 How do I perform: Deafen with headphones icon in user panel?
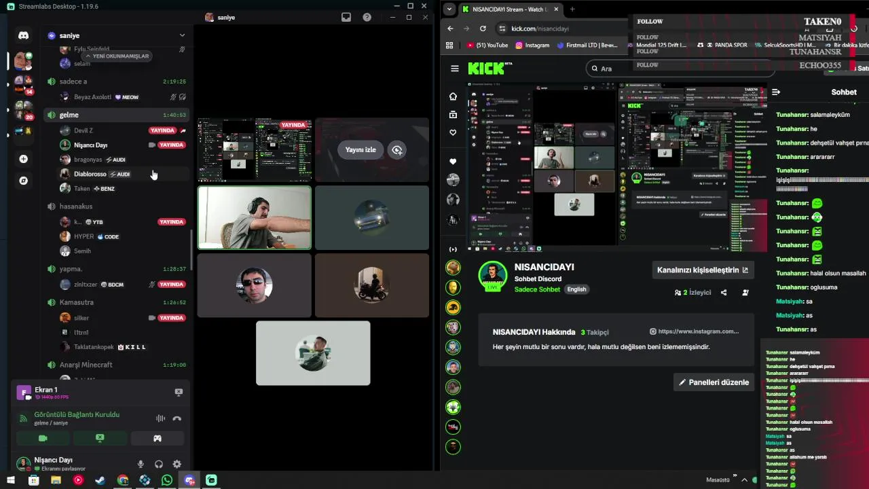coord(159,465)
